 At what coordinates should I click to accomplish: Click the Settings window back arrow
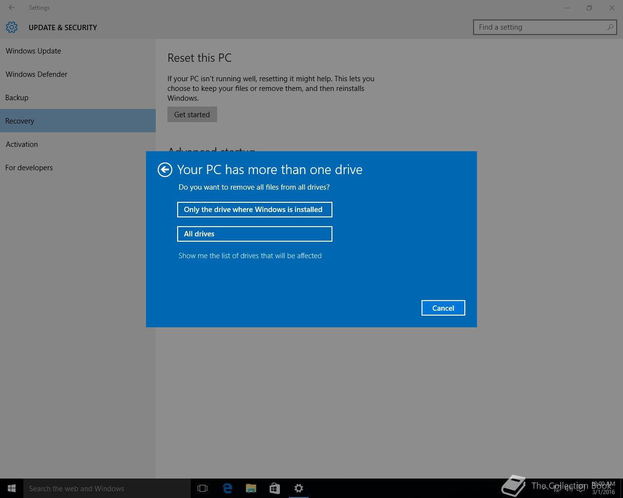click(x=12, y=8)
